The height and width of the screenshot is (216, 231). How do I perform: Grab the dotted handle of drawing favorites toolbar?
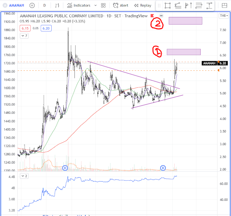click(x=159, y=5)
